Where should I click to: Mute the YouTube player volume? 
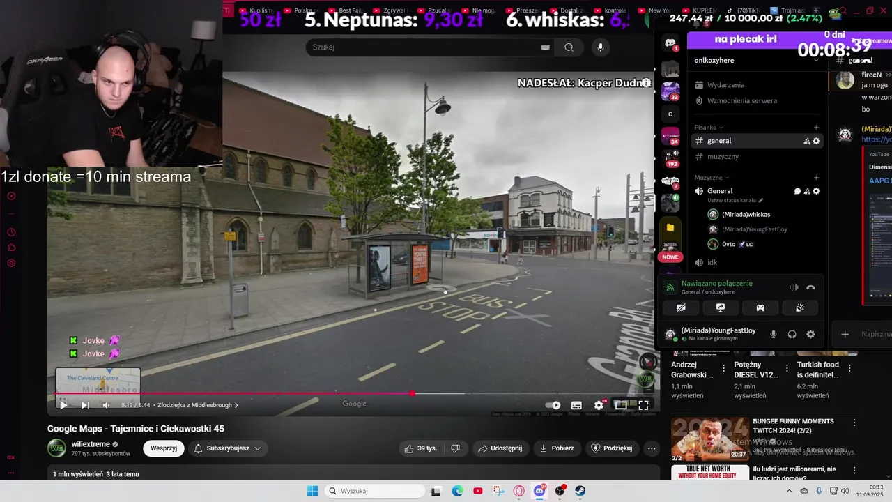click(106, 405)
